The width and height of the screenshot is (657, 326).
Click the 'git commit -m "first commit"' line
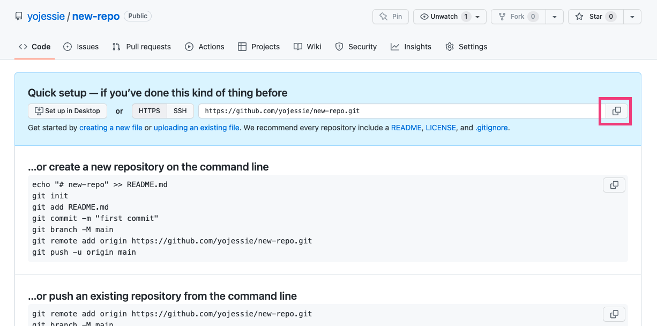pos(95,218)
